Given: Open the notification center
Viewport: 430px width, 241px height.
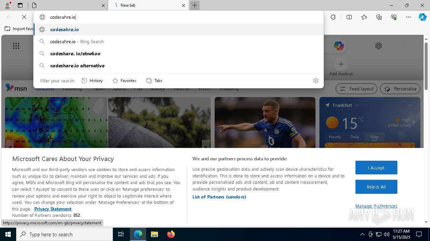Looking at the screenshot, I should click(x=419, y=234).
